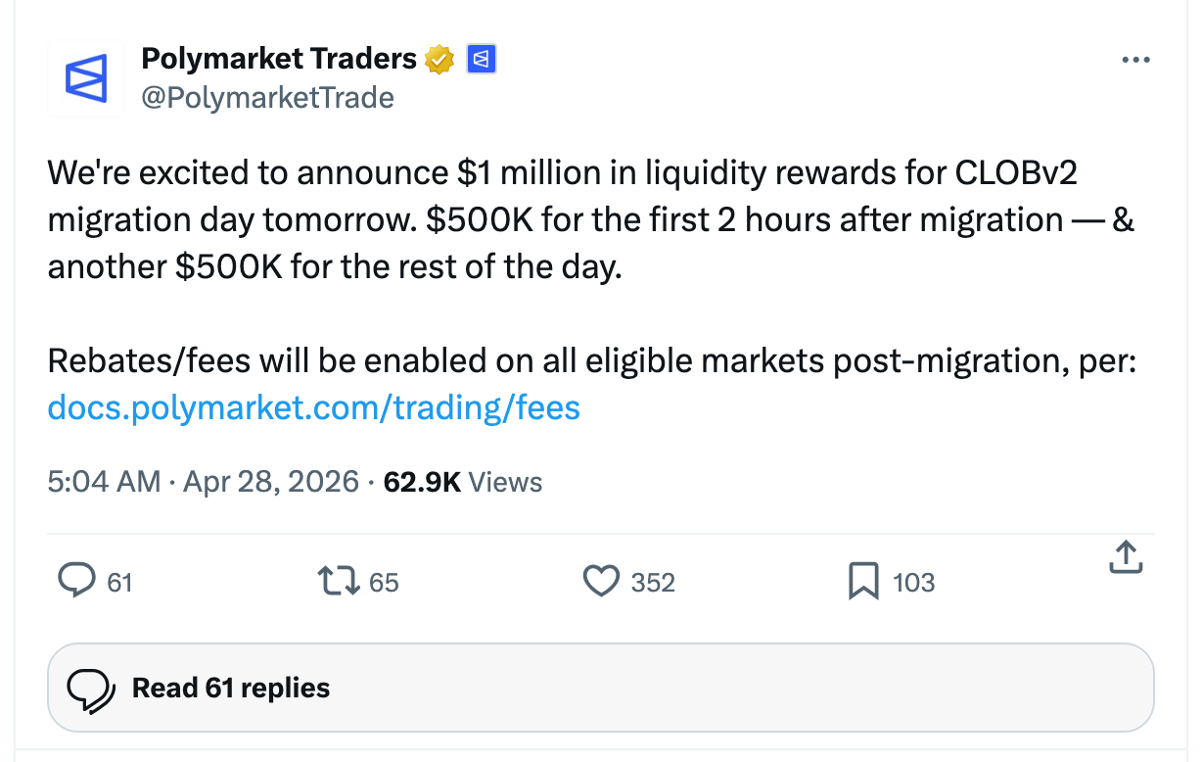Click the share upload arrow icon
Screen dimensions: 1202x762
[1126, 556]
